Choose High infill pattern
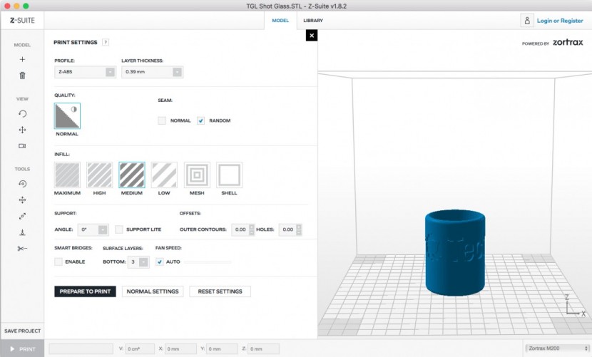 tap(100, 175)
